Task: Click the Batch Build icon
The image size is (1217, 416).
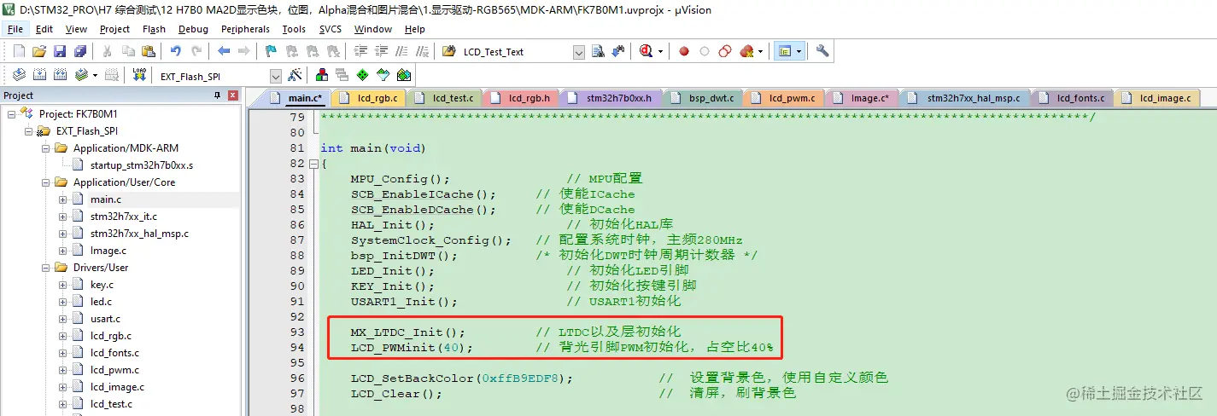Action: [x=81, y=76]
